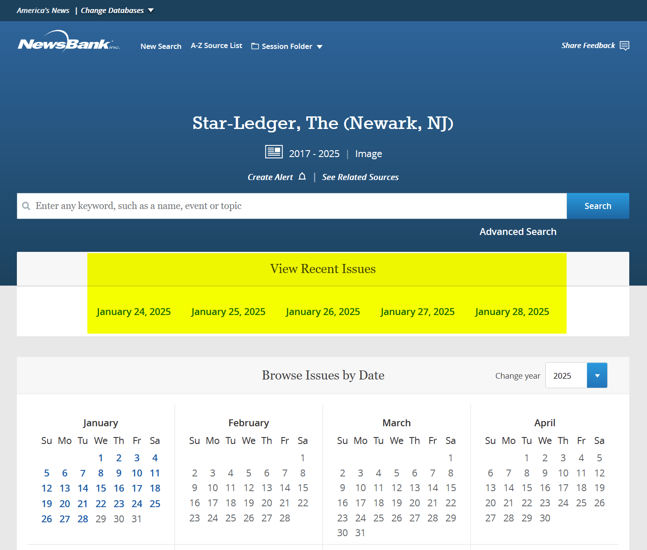
Task: Click the Share Feedback speech bubble icon
Action: [x=624, y=46]
